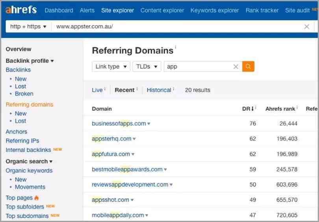Expand the businessofapps.com dropdown arrow
The width and height of the screenshot is (319, 222).
149,124
